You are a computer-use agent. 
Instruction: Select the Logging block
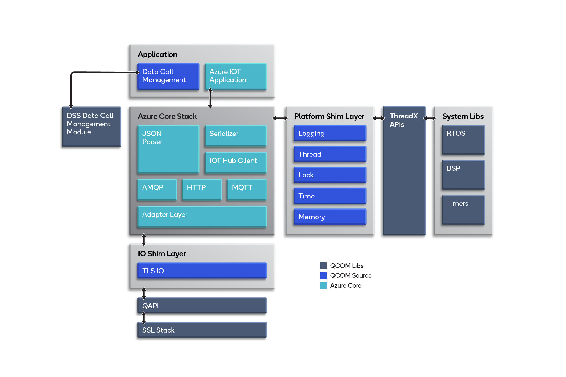coord(330,133)
